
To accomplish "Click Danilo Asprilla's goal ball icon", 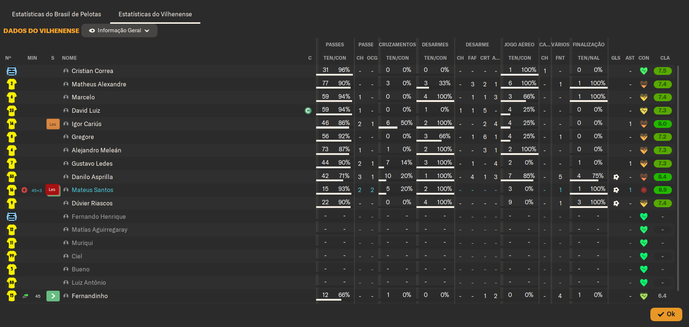I will [x=616, y=177].
